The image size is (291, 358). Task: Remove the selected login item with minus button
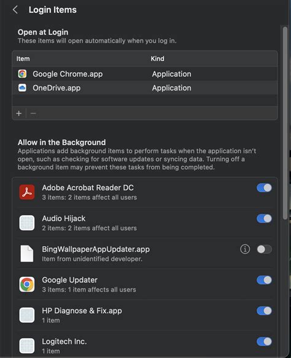pos(33,113)
